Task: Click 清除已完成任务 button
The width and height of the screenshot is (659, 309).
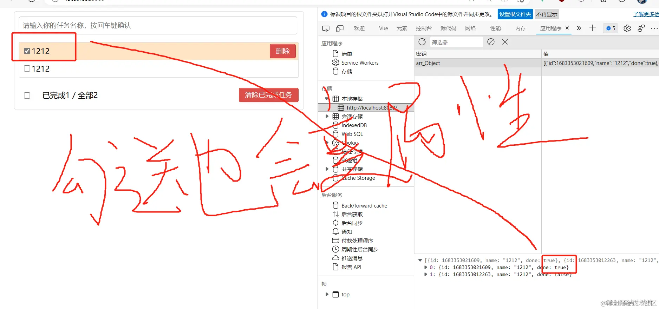Action: pos(269,95)
